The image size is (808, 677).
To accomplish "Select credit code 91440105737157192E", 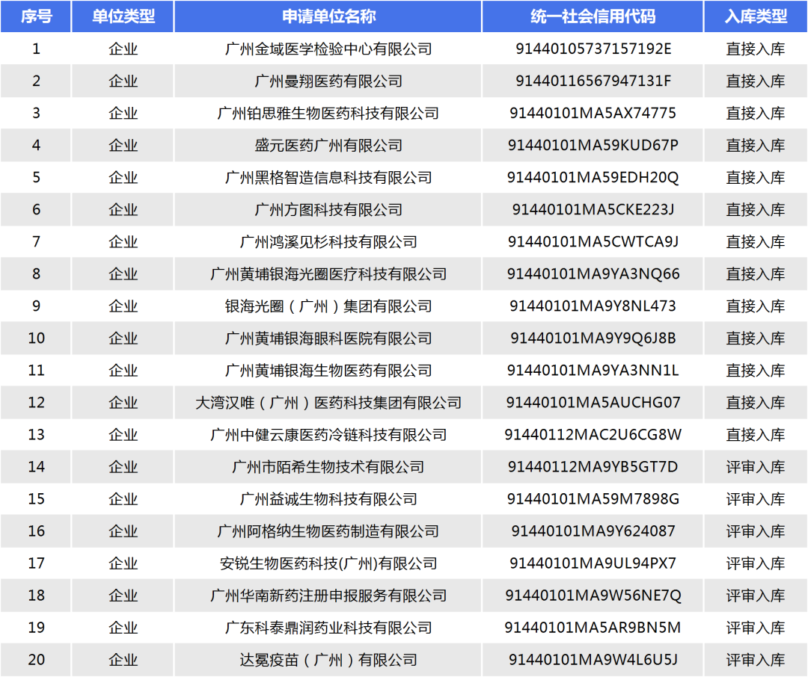I will (593, 49).
